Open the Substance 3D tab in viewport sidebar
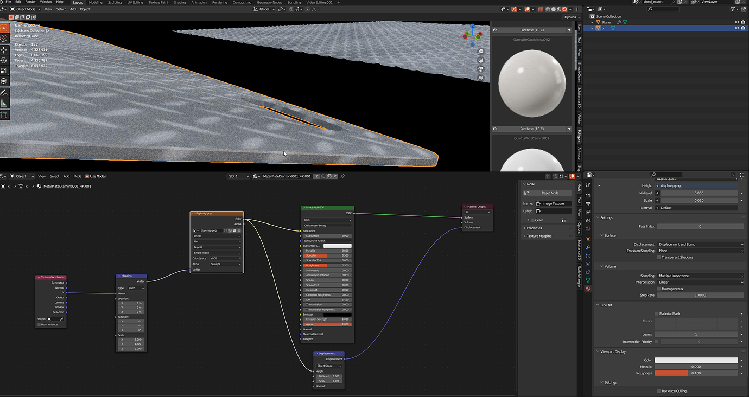Viewport: 749px width, 397px height. point(579,98)
